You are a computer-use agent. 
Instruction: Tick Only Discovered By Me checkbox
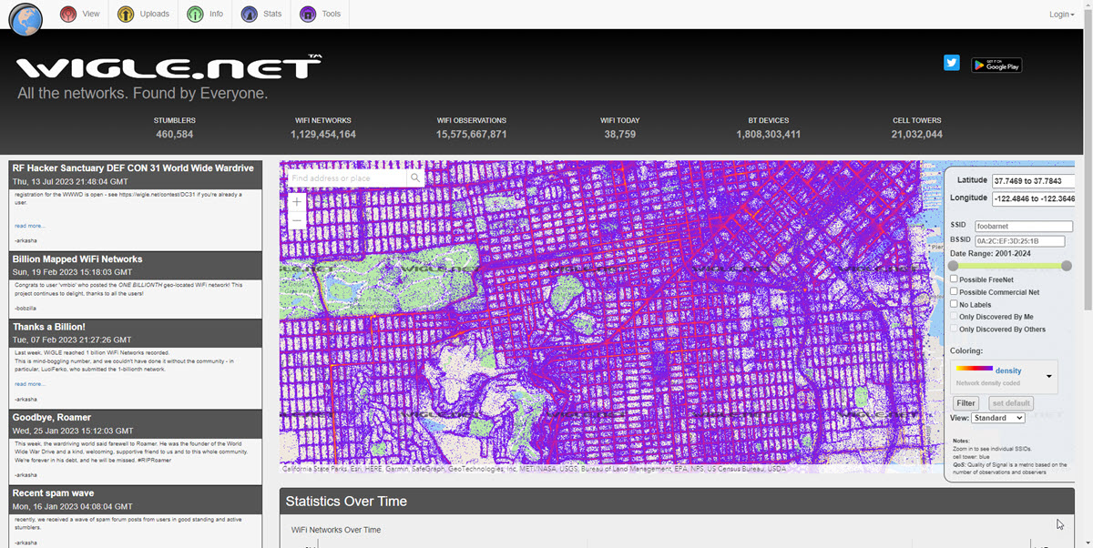pos(954,317)
